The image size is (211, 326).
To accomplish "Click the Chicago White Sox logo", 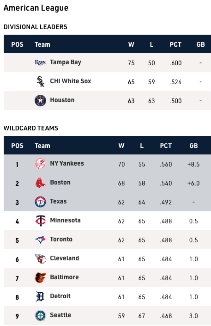I will pos(40,81).
